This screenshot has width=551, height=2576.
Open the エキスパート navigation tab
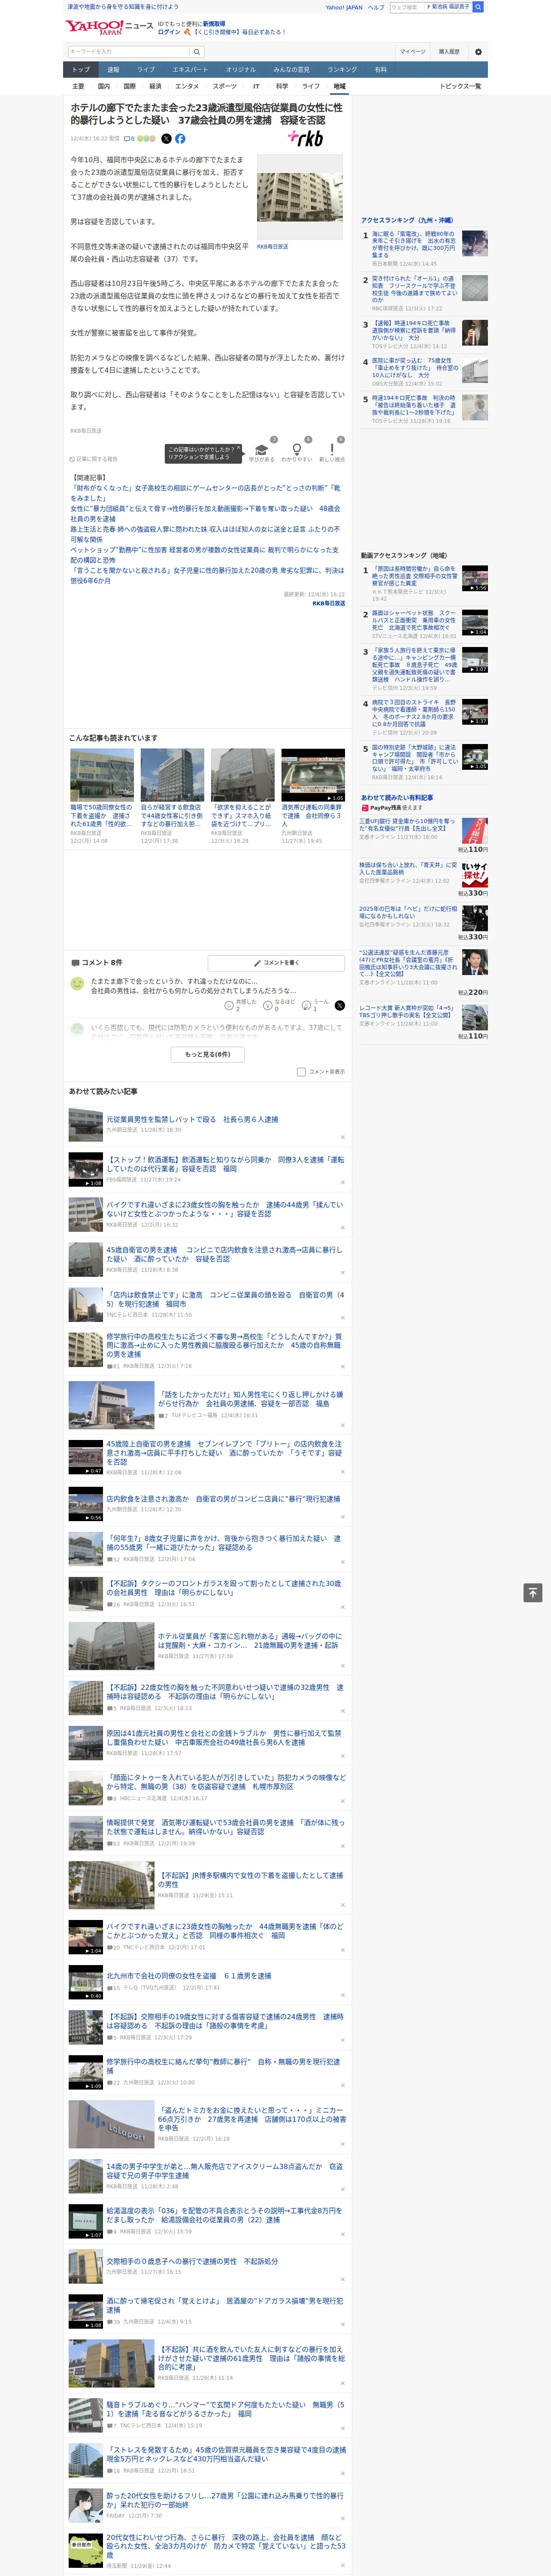[190, 69]
